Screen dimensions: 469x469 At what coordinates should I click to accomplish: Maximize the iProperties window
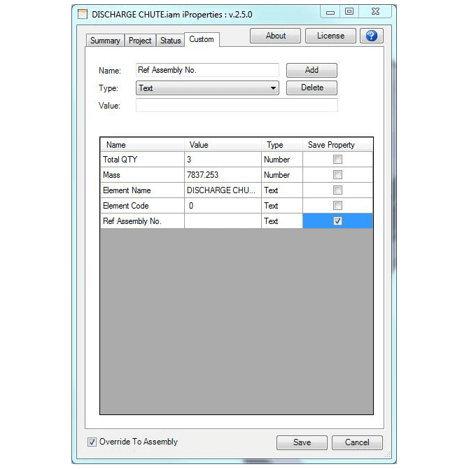(349, 11)
